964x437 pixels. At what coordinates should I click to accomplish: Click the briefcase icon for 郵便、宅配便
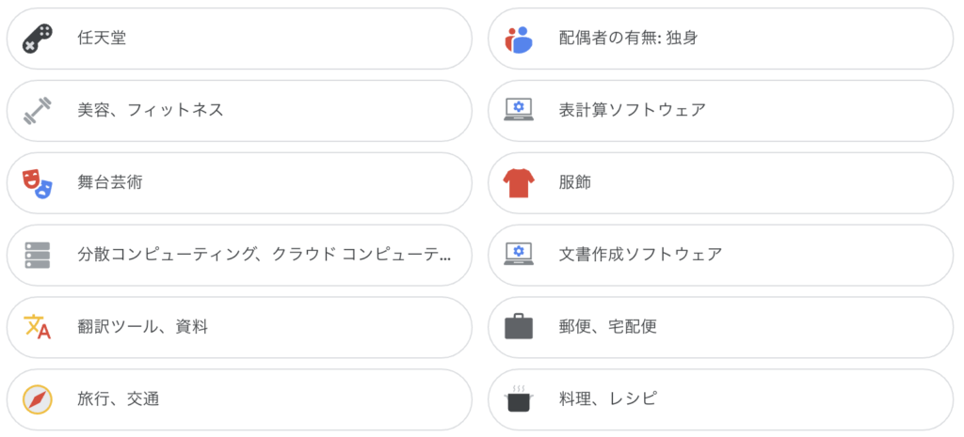point(519,326)
